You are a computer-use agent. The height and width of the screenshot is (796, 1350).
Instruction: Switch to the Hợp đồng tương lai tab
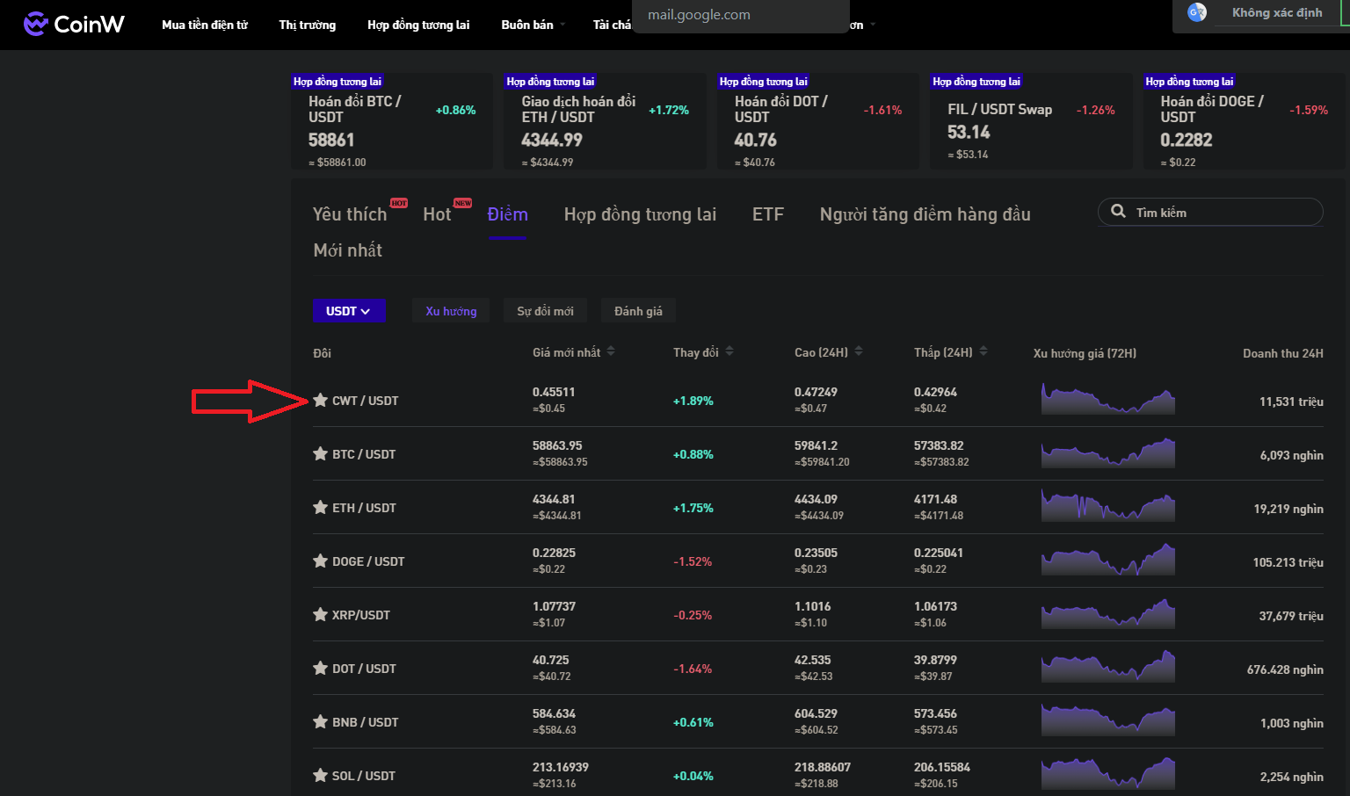coord(640,214)
